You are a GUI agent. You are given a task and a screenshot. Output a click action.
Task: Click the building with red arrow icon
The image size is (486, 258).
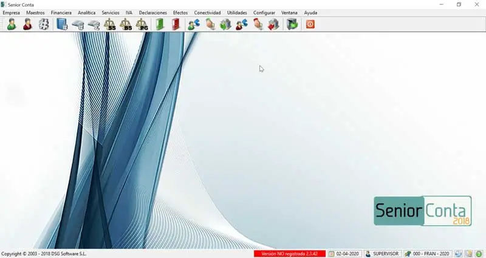point(273,24)
